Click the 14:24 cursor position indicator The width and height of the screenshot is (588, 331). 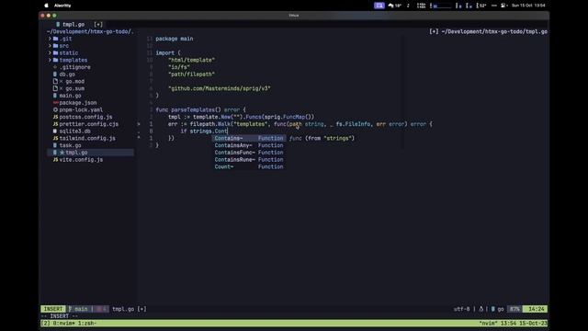tap(536, 309)
